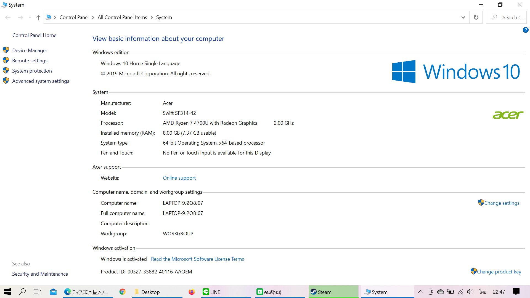Show hidden system tray icons
530x298 pixels.
[420, 292]
